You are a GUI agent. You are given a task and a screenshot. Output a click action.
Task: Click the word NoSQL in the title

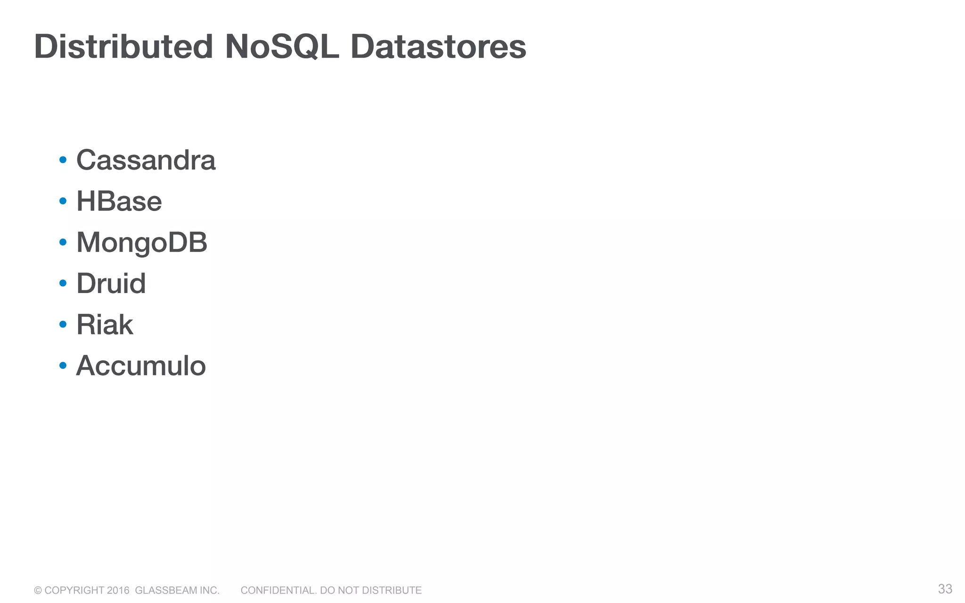(x=282, y=47)
